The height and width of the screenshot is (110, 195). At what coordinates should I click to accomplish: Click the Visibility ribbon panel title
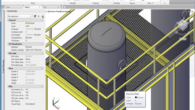pyautogui.click(x=116, y=3)
